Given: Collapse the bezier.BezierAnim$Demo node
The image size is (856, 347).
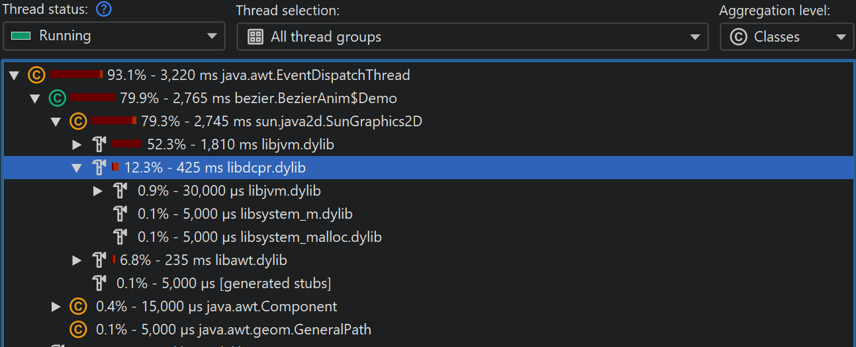Looking at the screenshot, I should pyautogui.click(x=36, y=98).
